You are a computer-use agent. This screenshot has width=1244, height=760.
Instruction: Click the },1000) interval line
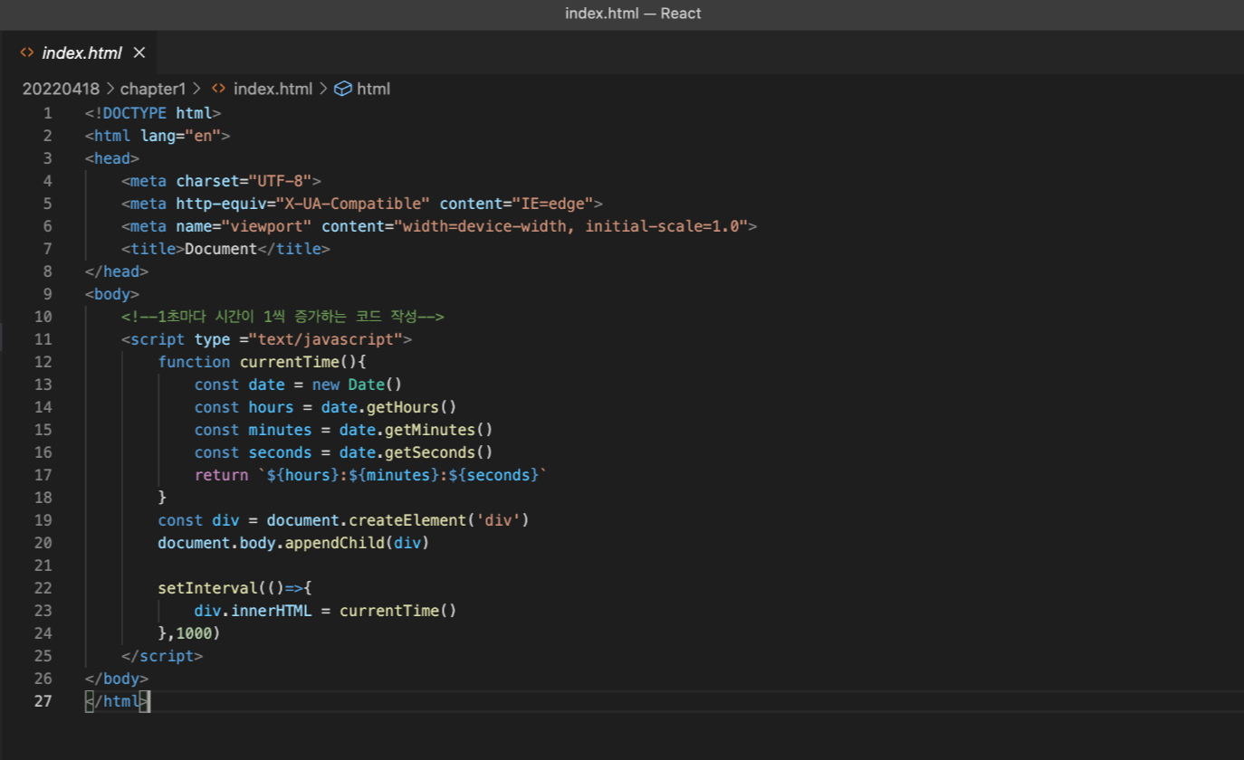point(189,633)
